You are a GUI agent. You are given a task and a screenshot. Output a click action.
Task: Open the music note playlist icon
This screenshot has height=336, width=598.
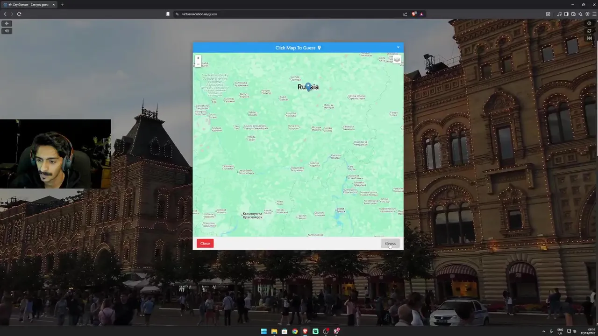(x=559, y=14)
